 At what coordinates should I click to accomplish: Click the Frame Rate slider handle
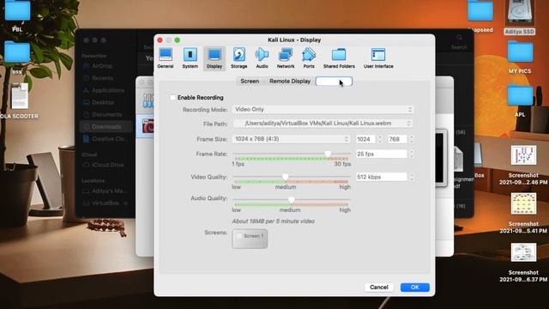pos(328,154)
